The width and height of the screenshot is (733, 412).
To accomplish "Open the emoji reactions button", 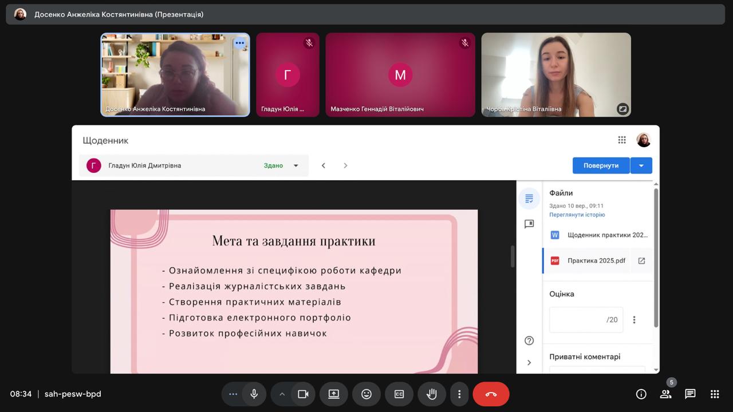I will 366,394.
